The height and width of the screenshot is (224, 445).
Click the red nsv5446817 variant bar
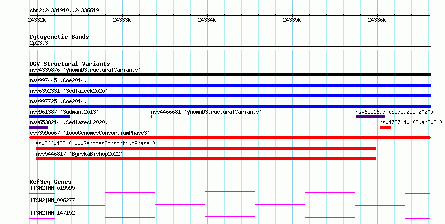click(x=206, y=159)
